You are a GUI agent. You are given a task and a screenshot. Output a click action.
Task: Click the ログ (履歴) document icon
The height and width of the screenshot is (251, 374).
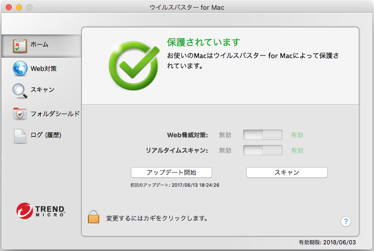(20, 136)
